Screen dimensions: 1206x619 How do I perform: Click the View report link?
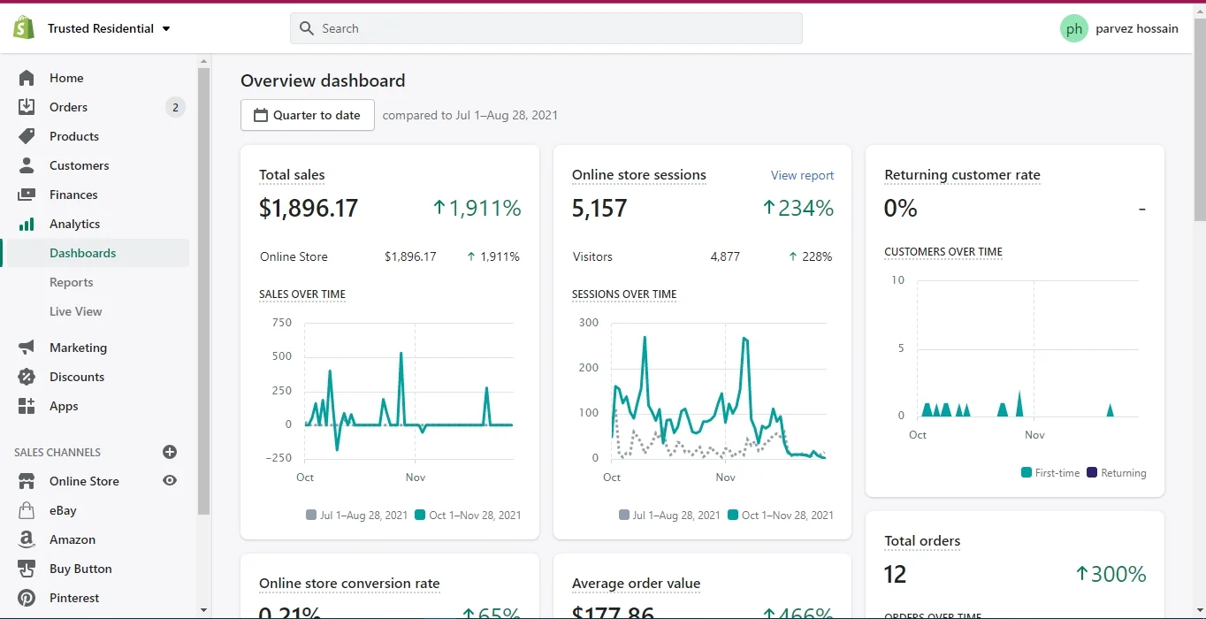[802, 175]
